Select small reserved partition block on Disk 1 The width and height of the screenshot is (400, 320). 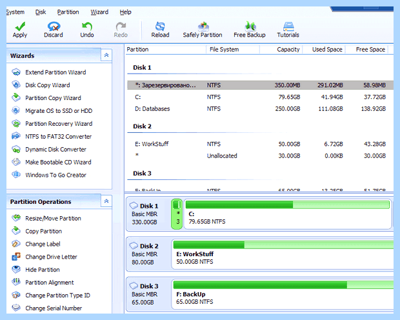pos(177,214)
